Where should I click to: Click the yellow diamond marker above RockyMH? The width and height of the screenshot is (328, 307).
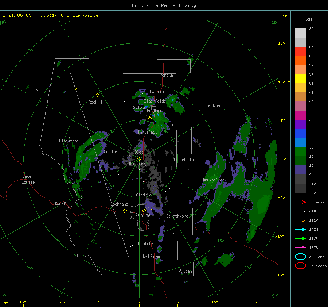pos(97,95)
